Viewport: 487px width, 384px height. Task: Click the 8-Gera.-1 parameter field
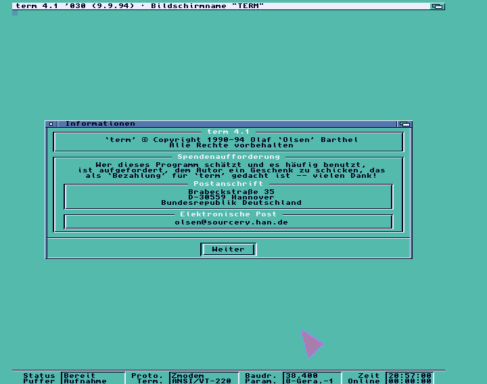point(311,381)
